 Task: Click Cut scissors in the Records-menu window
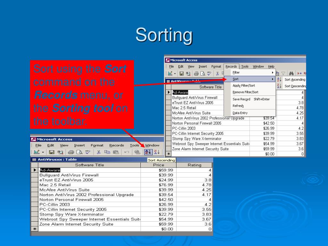(x=217, y=73)
